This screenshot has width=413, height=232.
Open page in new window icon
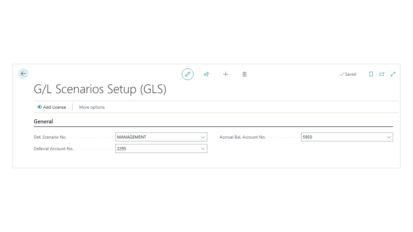[382, 74]
